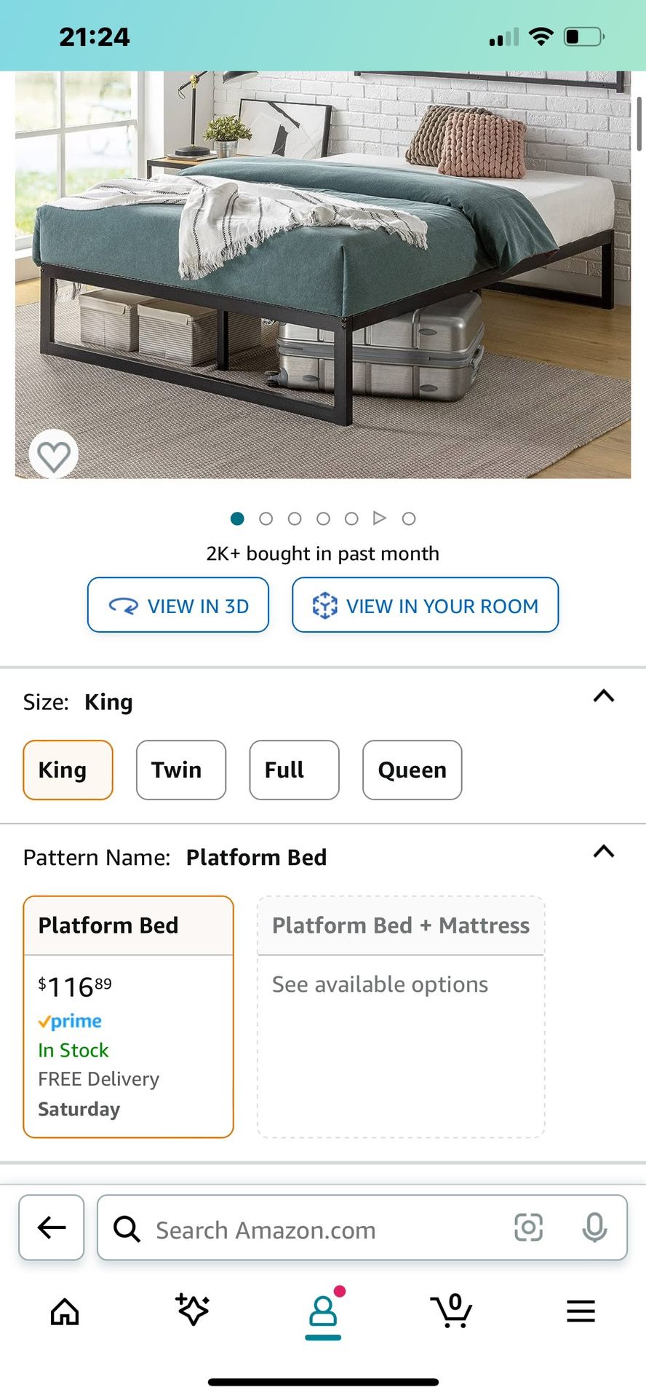Open the shopping cart icon
This screenshot has width=646, height=1398.
tap(452, 1311)
